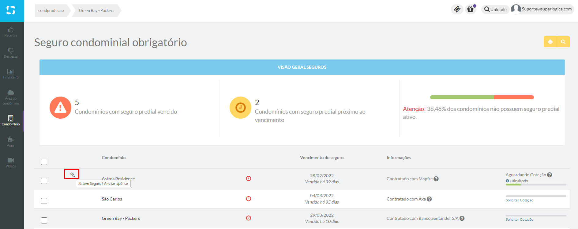Click help icon beside Aguardando Cotação
This screenshot has width=578, height=229.
pos(550,175)
